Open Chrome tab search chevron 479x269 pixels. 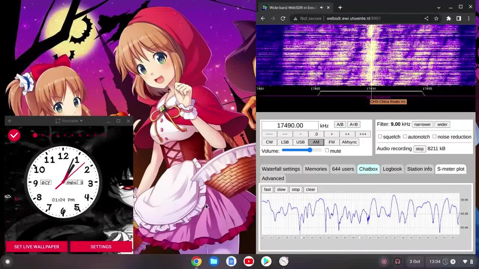(439, 7)
